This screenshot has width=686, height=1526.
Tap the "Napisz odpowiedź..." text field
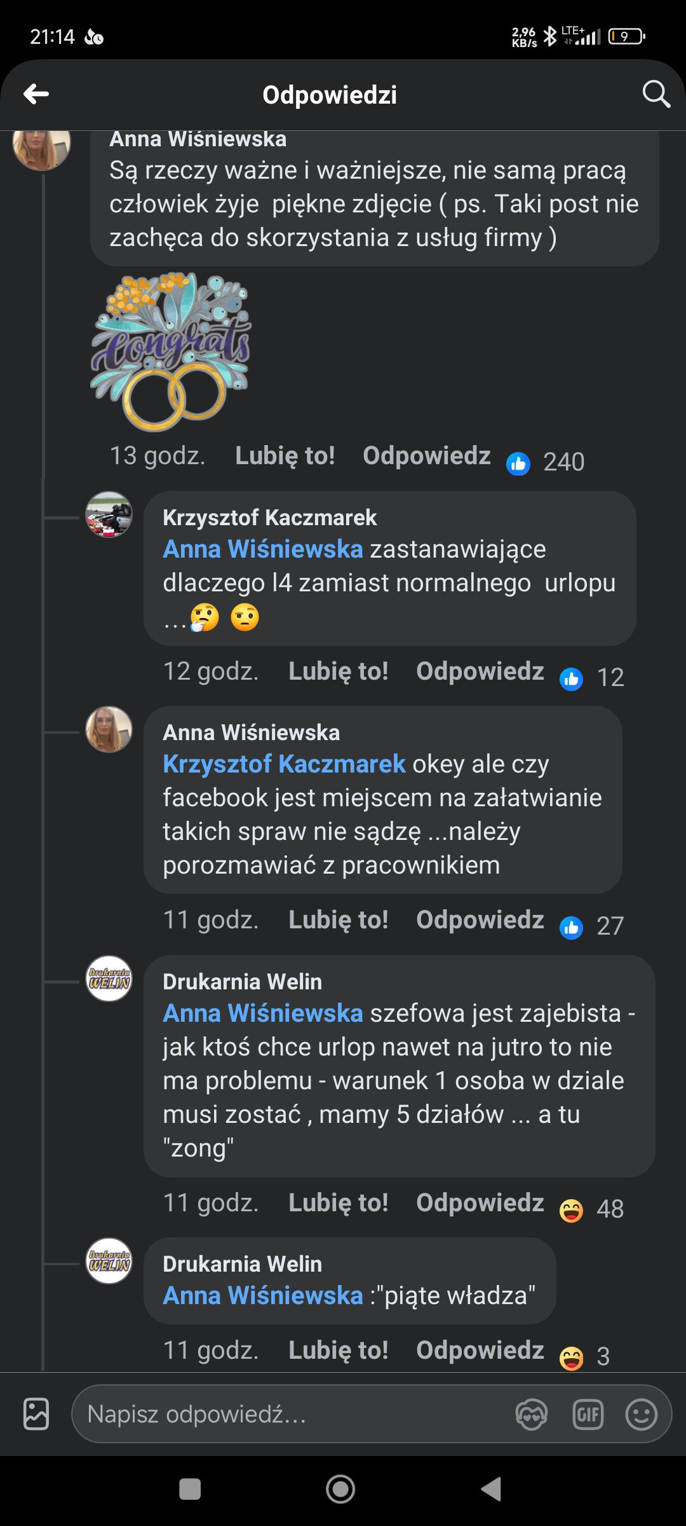292,1415
